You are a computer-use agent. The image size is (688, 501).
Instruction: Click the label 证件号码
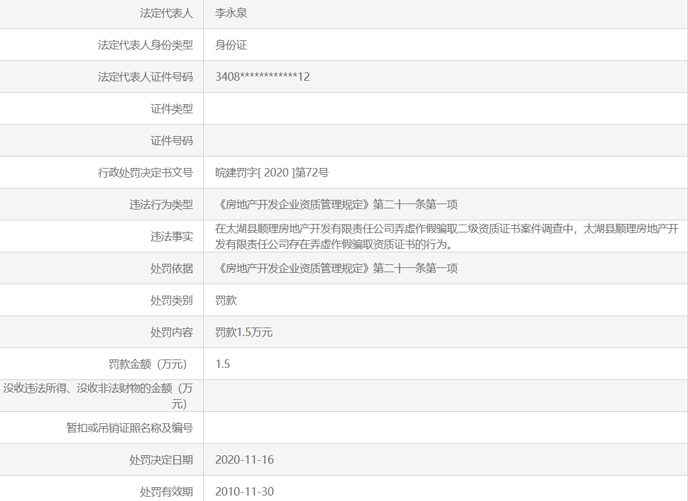[x=171, y=141]
